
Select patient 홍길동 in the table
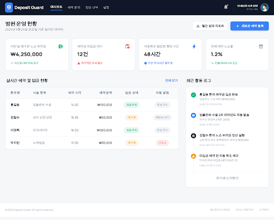15,105
